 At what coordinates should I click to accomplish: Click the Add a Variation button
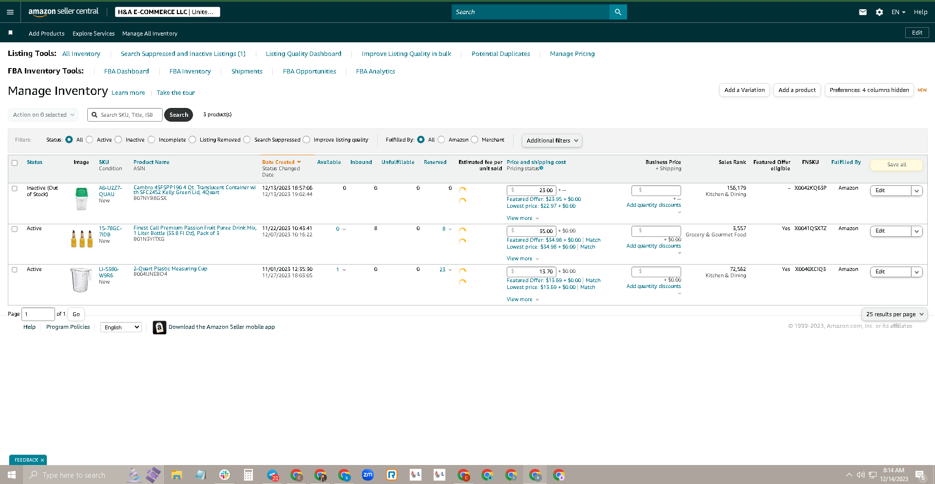pyautogui.click(x=744, y=90)
